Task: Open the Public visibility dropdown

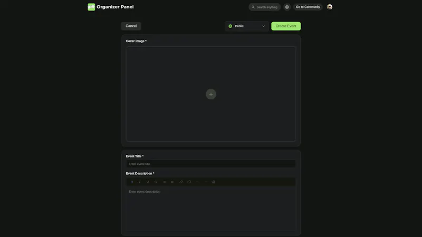Action: [x=247, y=26]
